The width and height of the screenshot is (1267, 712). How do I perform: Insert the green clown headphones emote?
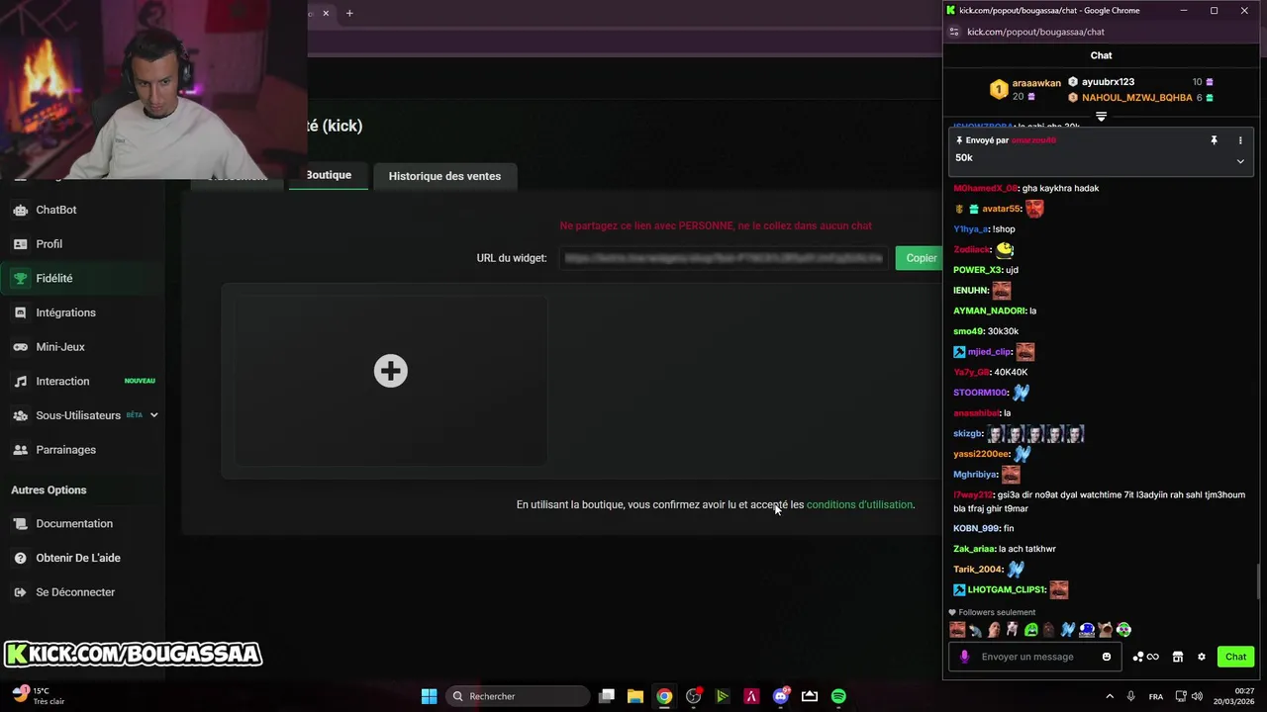[x=1123, y=630]
